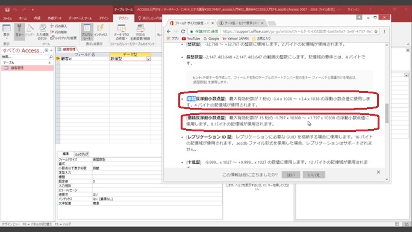Click 行の削除 delete rows
Image resolution: width=412 pixels, height=232 pixels.
pos(58,32)
